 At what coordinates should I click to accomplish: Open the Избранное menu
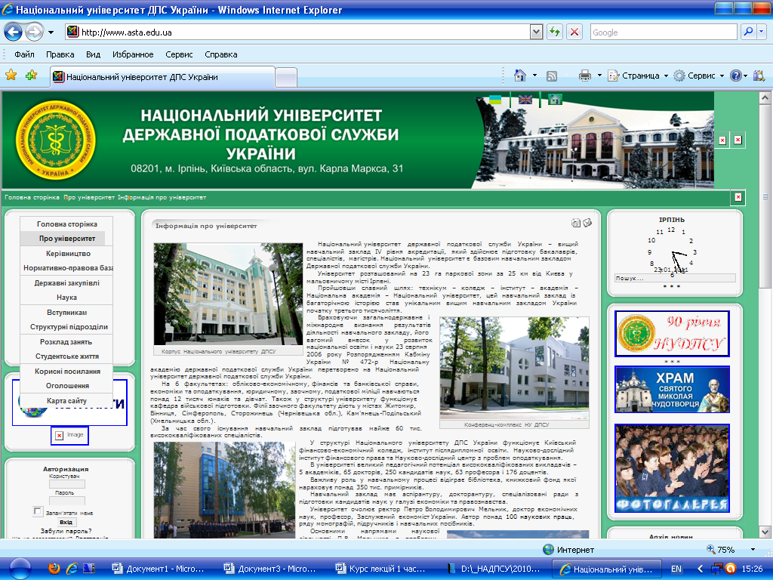[x=133, y=54]
